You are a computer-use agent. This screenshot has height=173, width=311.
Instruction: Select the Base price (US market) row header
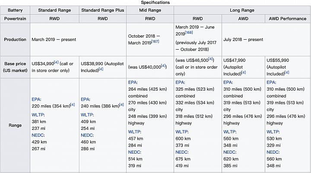[x=15, y=67]
